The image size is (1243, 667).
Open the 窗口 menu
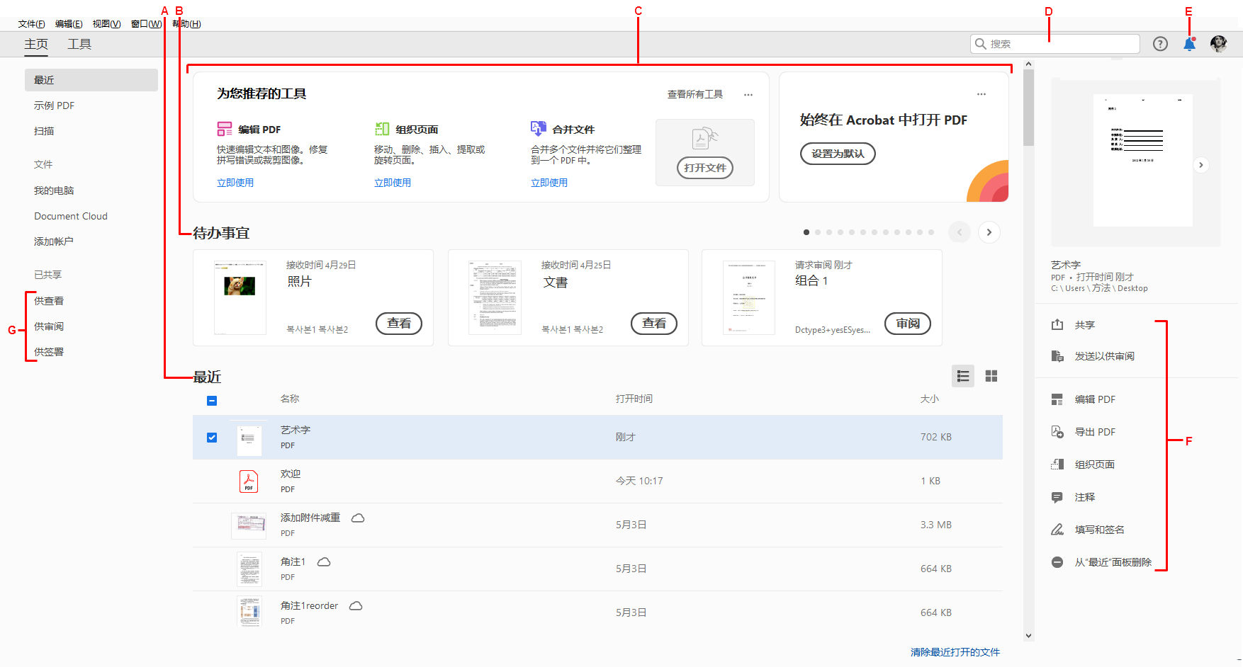[x=147, y=24]
